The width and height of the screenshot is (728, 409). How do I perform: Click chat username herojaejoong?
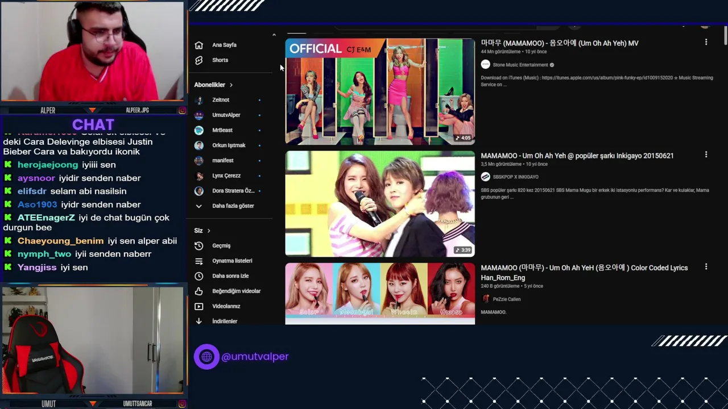48,165
